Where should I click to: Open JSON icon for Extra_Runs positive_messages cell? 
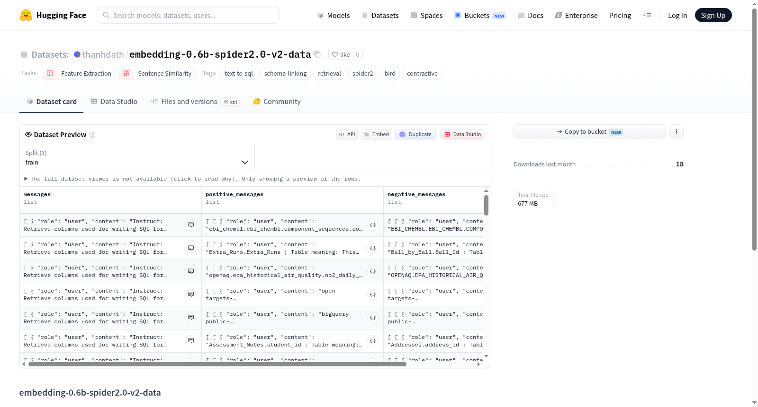(373, 248)
